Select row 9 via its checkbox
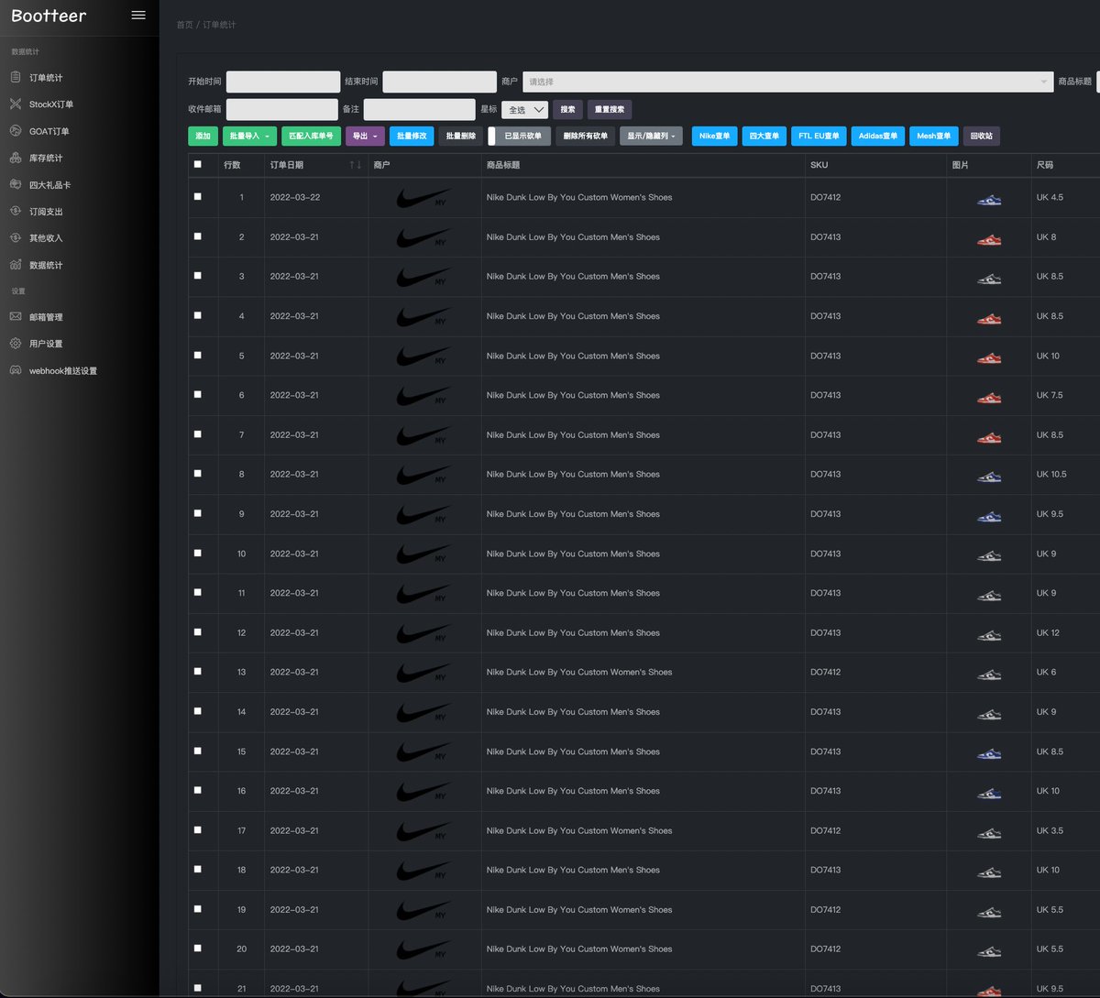1100x998 pixels. (198, 512)
